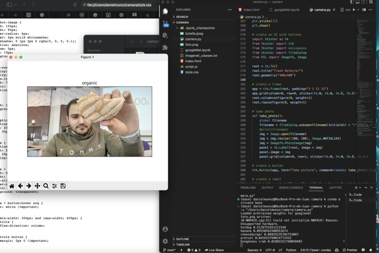Image resolution: width=379 pixels, height=253 pixels.
Task: Click Copilot icon in status bar
Action: (337, 250)
